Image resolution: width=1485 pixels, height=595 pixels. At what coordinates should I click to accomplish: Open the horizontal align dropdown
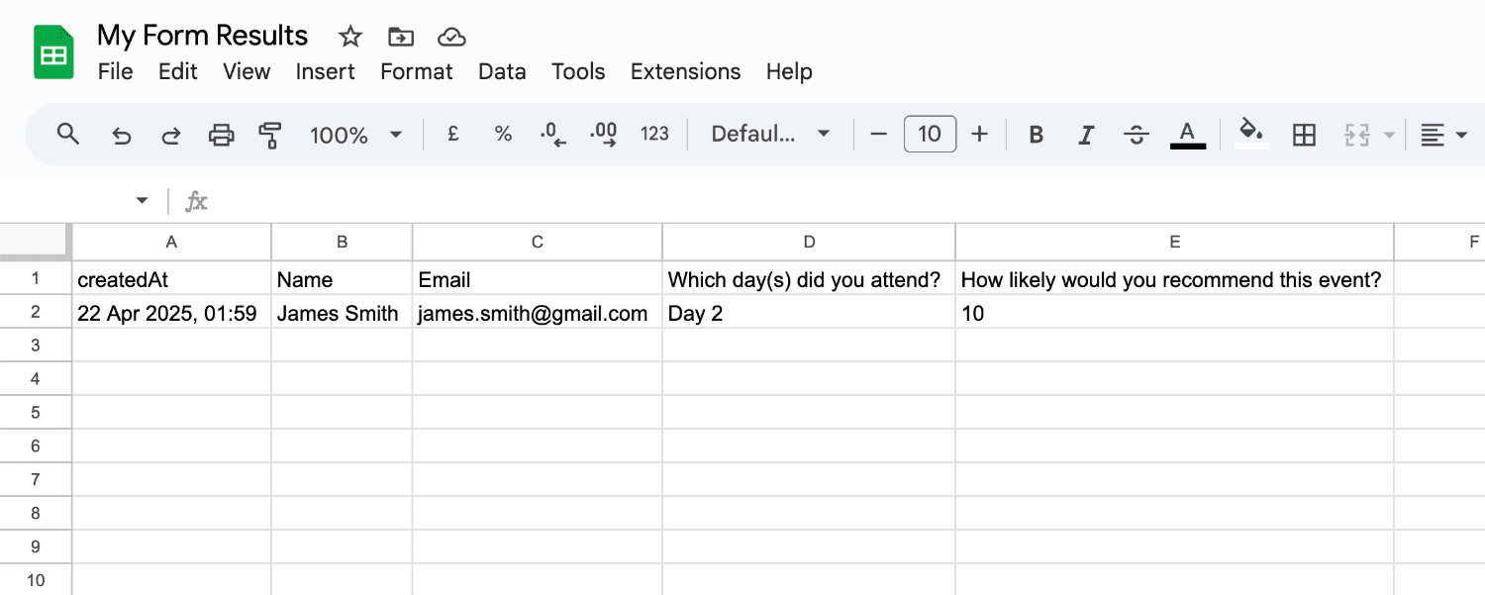click(1444, 135)
